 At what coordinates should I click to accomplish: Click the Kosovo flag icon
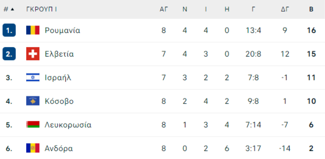[33, 101]
